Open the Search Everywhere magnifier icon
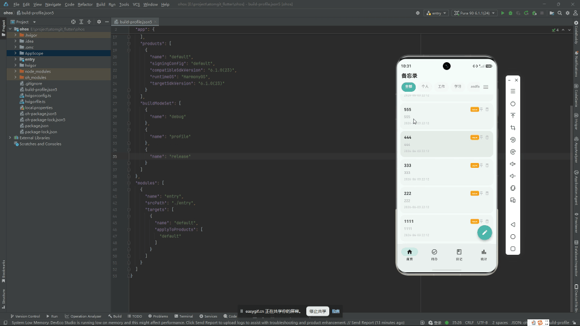 [x=559, y=13]
